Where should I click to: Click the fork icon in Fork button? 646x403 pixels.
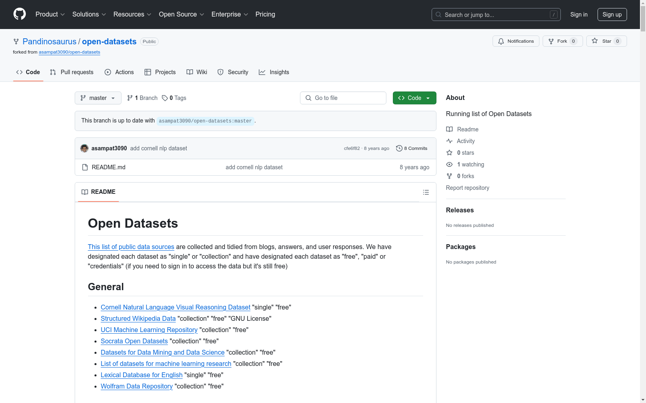(551, 41)
